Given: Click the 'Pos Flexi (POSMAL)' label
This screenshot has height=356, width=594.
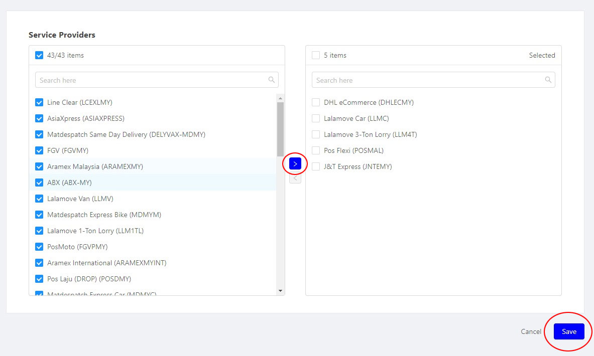Looking at the screenshot, I should tap(353, 150).
